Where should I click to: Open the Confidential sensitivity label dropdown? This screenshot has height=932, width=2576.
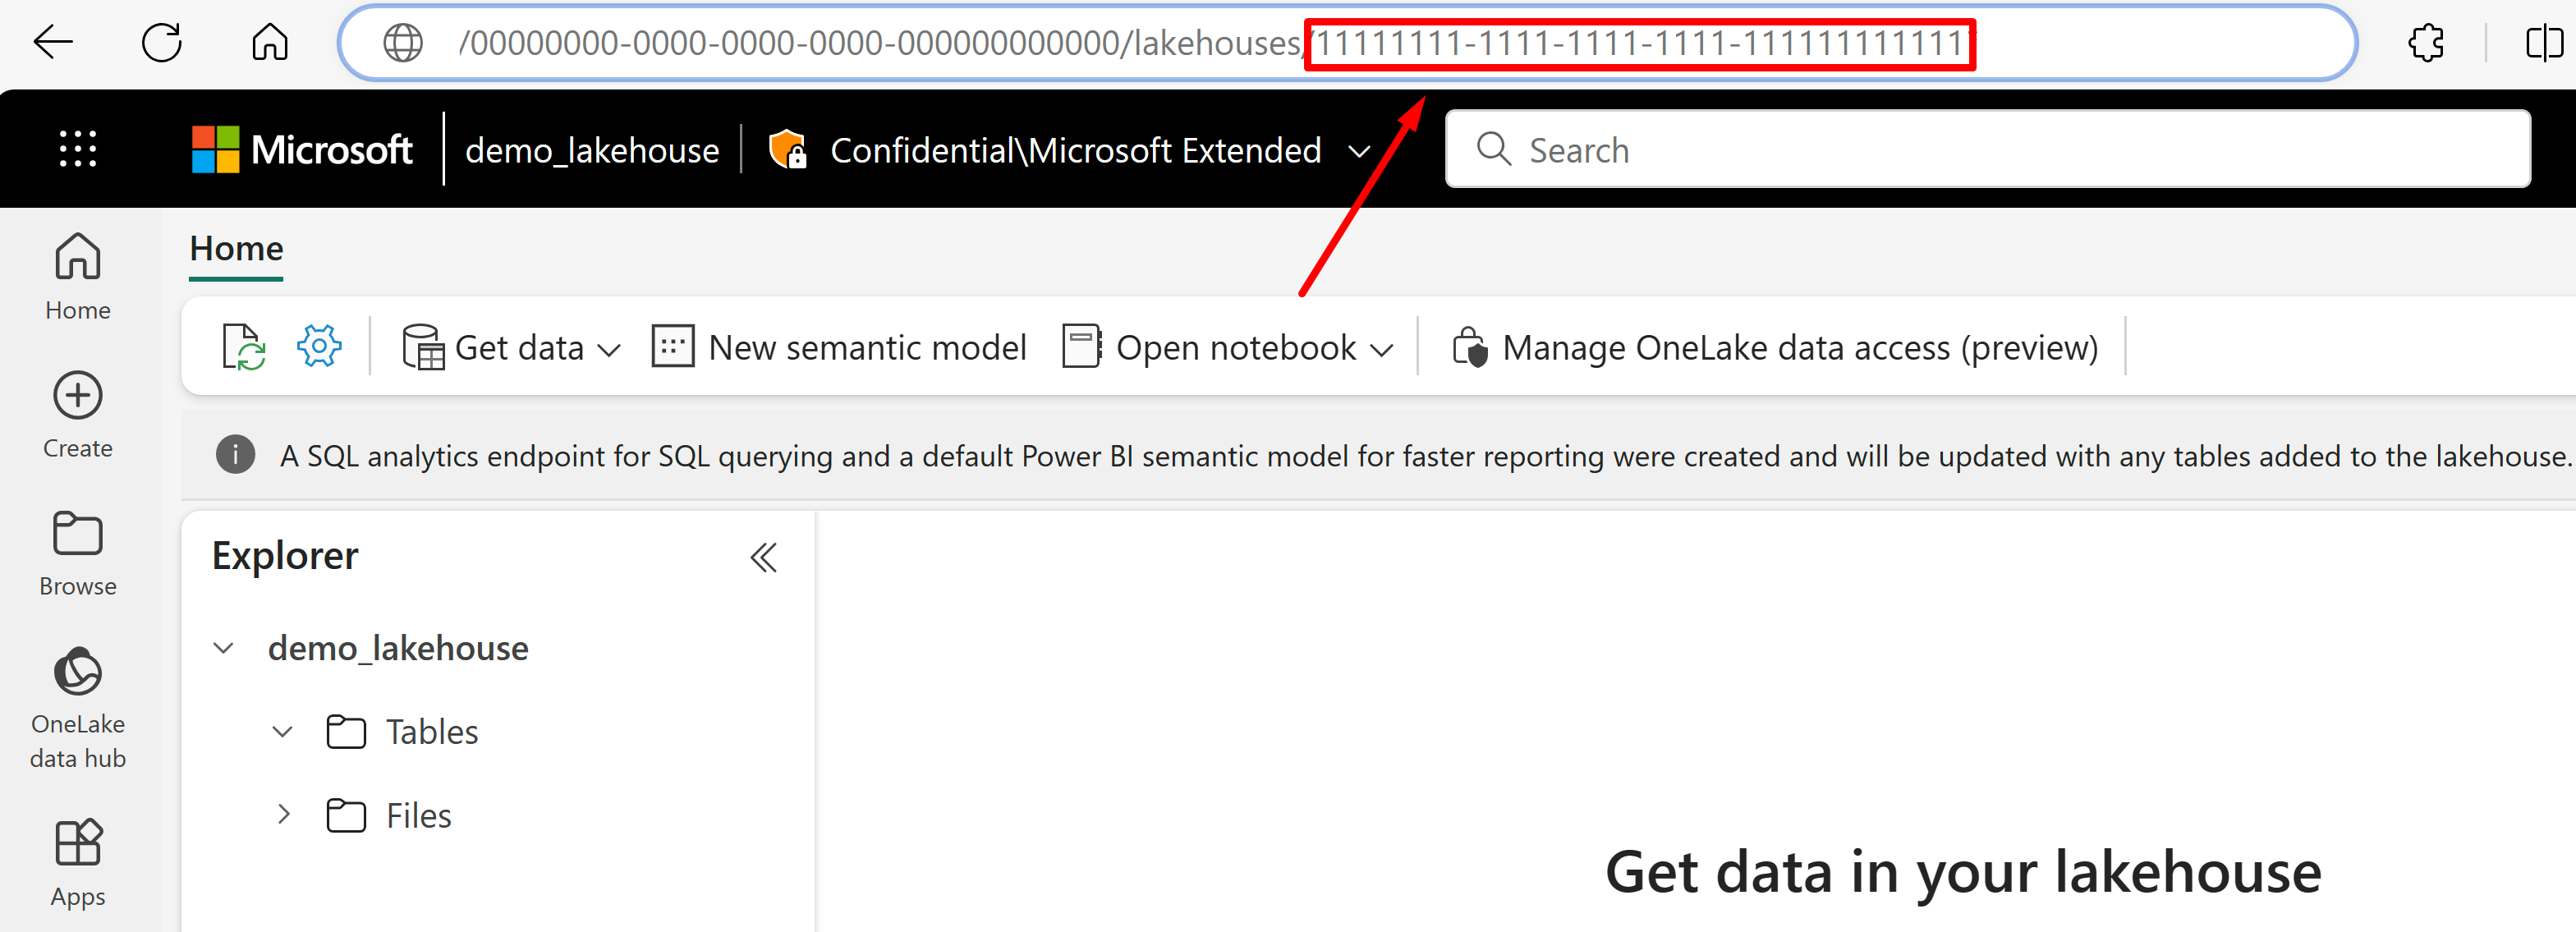click(1359, 151)
